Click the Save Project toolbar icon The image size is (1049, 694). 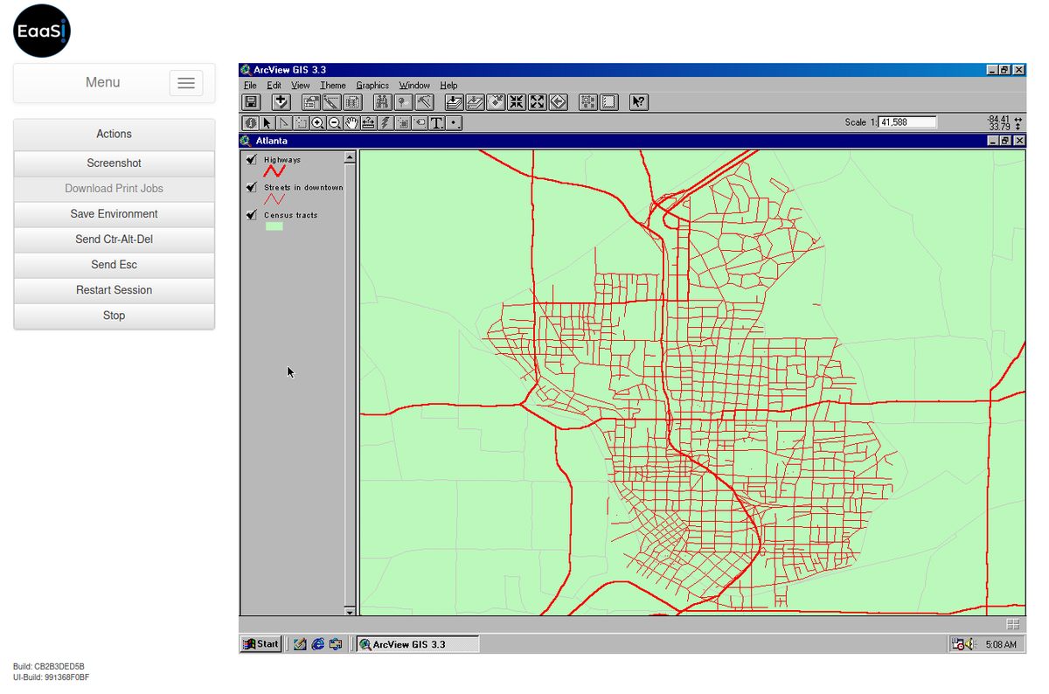252,102
